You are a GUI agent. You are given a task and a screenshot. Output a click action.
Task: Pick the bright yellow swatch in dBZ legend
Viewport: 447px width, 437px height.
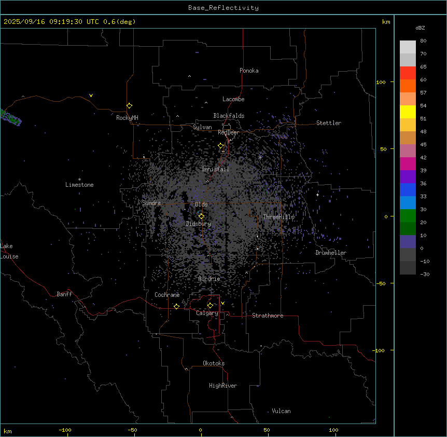408,112
